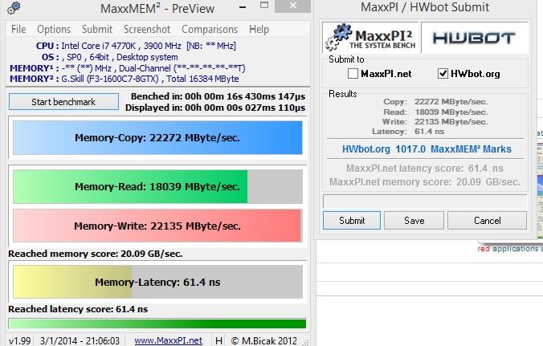The height and width of the screenshot is (346, 543).
Task: Open the Help menu
Action: coord(259,30)
